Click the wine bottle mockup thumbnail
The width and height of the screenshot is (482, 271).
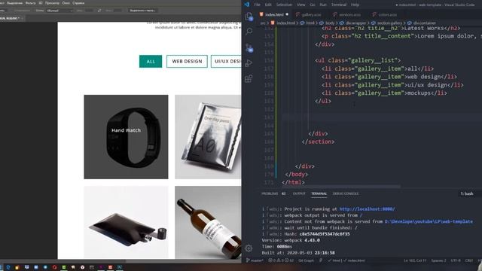[x=208, y=222]
